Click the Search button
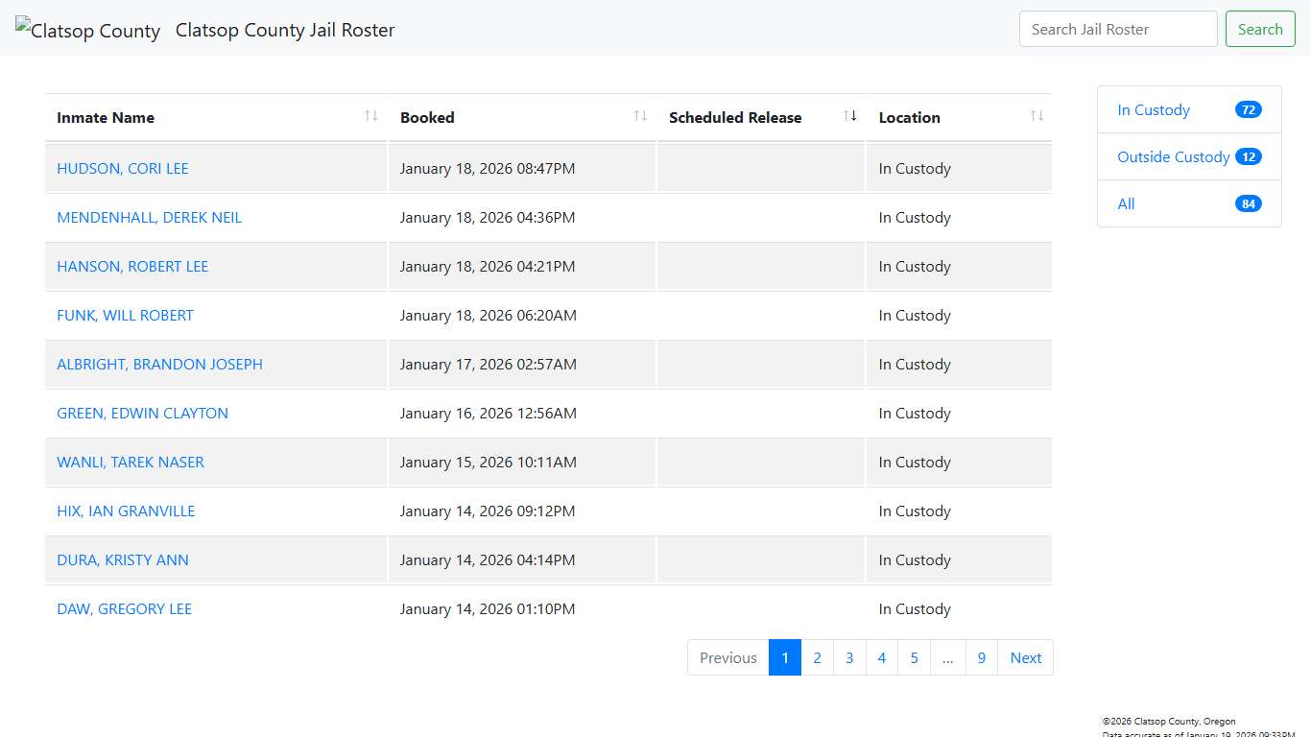The height and width of the screenshot is (737, 1311). click(1260, 29)
